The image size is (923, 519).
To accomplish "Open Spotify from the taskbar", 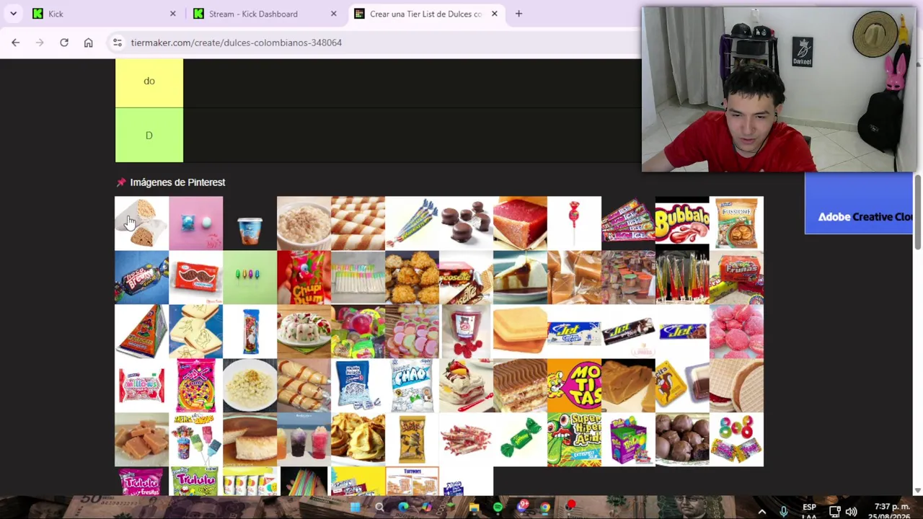I will 498,508.
